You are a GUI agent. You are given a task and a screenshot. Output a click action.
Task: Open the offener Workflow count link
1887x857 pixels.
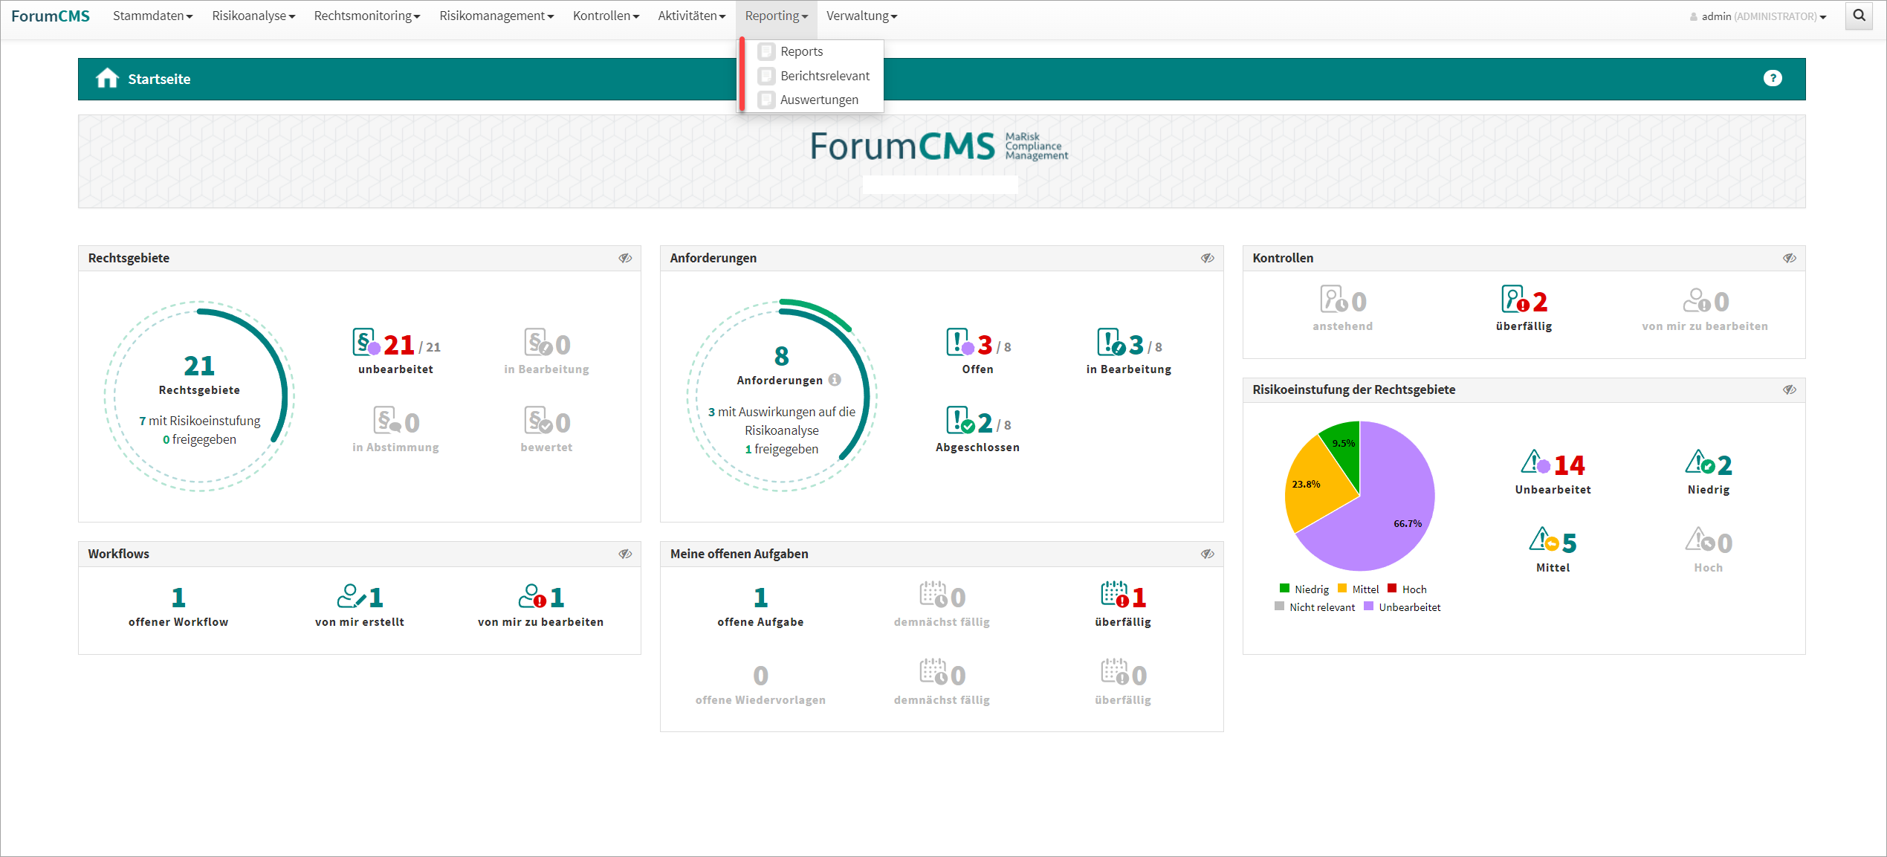click(x=178, y=598)
